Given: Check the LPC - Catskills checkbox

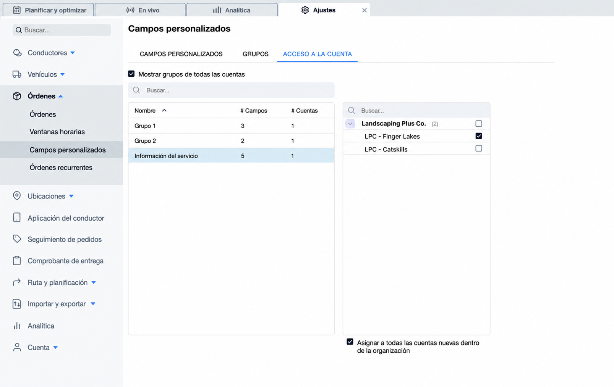Looking at the screenshot, I should (479, 148).
